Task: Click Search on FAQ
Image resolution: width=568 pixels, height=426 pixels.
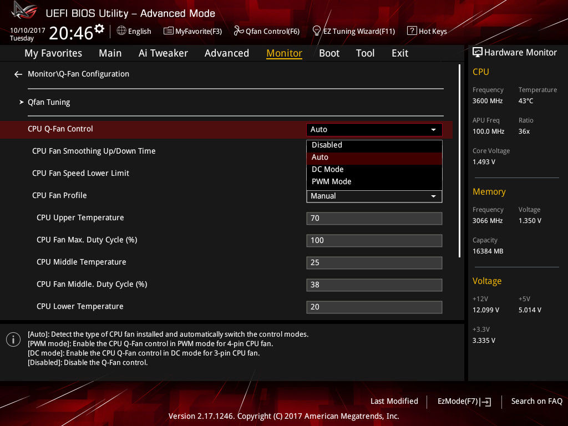Action: [536, 402]
